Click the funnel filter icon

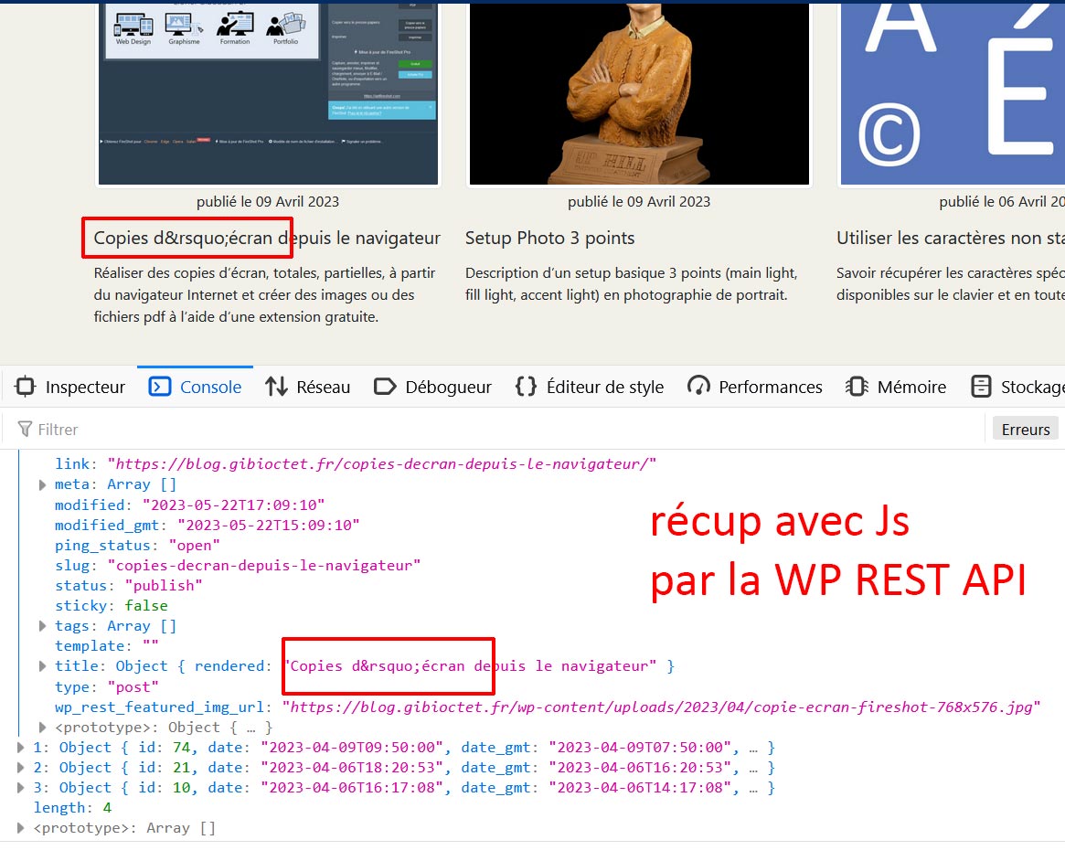pyautogui.click(x=25, y=430)
